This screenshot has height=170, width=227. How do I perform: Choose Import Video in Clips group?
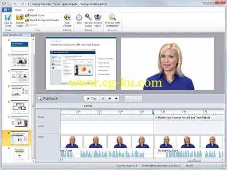coord(35,15)
